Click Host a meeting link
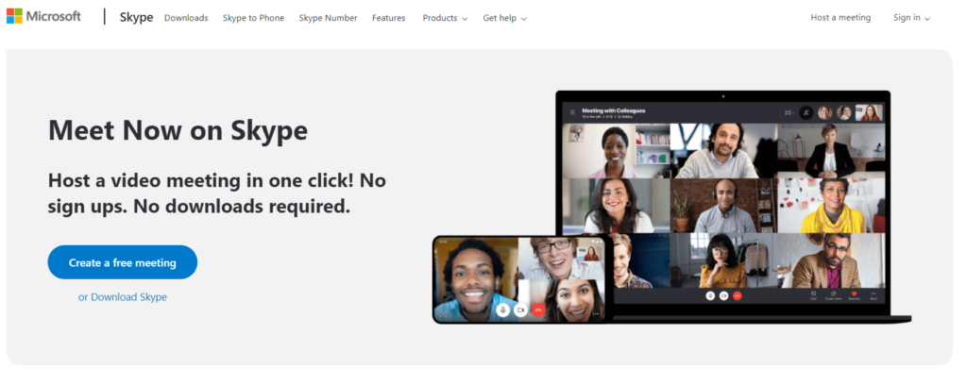 point(840,18)
